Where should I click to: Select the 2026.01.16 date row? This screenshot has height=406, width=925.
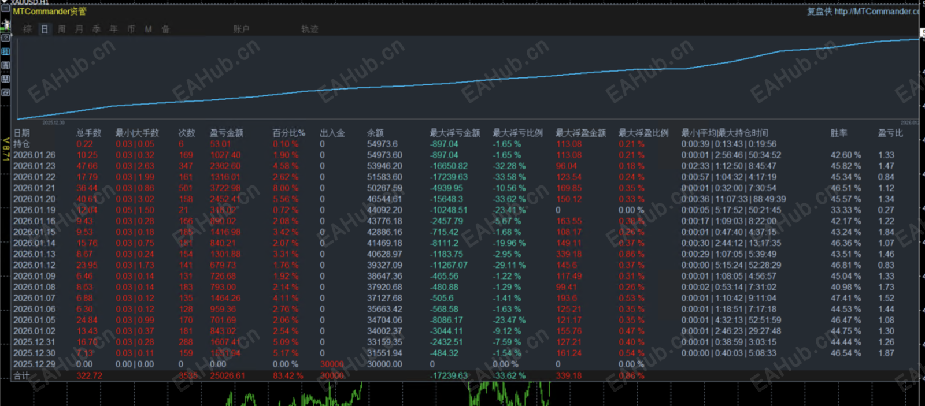point(35,221)
